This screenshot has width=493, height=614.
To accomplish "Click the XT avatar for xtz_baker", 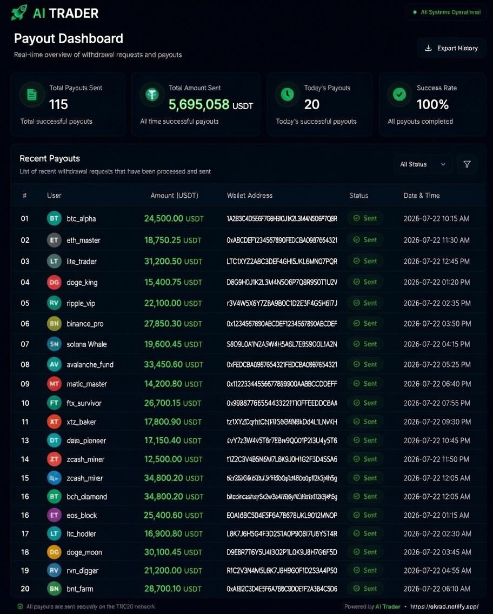I will point(54,422).
